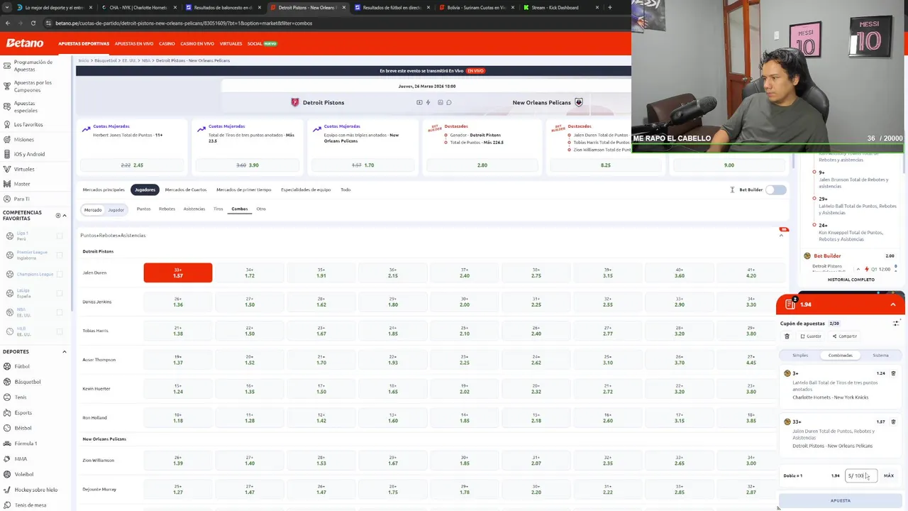Viewport: 908px width, 511px height.
Task: Switch to Mercados principales tab
Action: coord(104,189)
